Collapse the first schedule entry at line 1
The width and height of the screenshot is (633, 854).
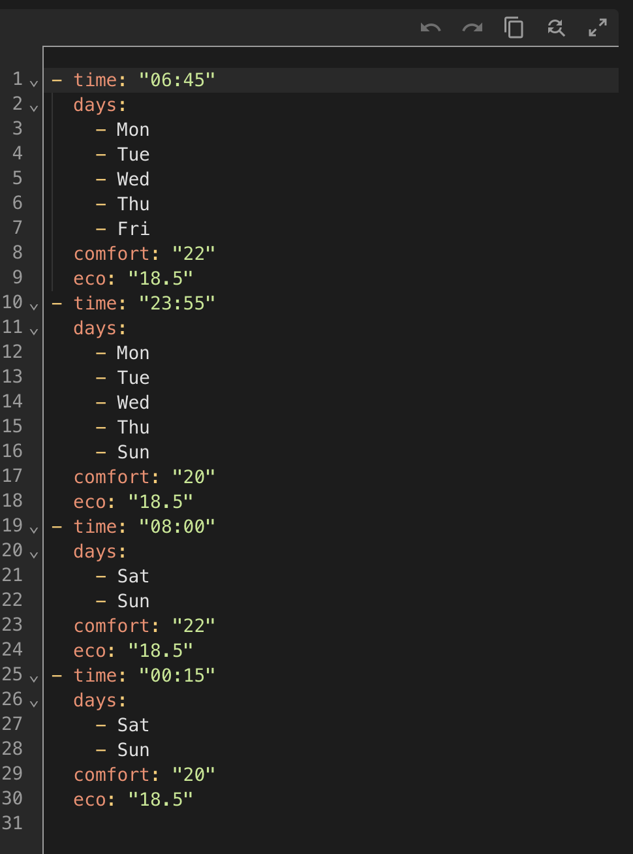[34, 83]
